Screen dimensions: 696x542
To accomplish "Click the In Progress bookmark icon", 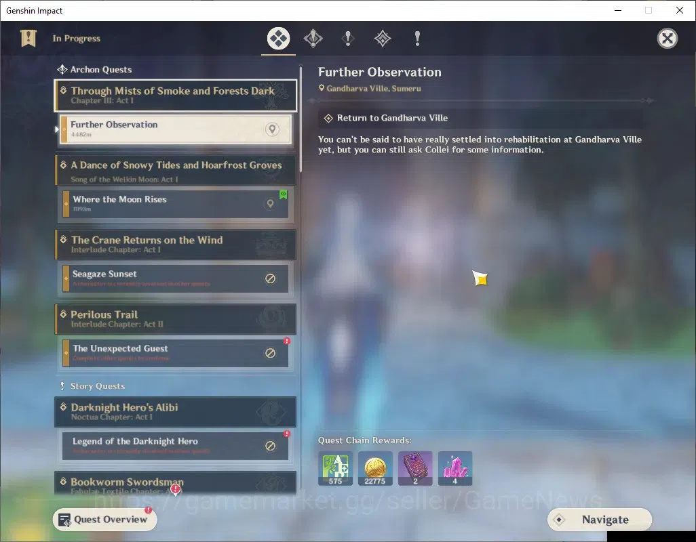I will [28, 38].
